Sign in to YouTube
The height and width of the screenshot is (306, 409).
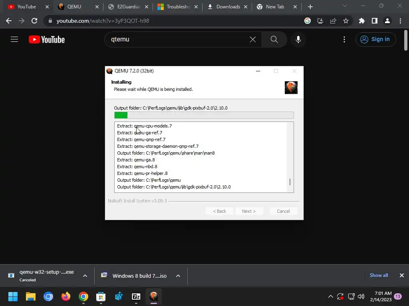click(375, 39)
